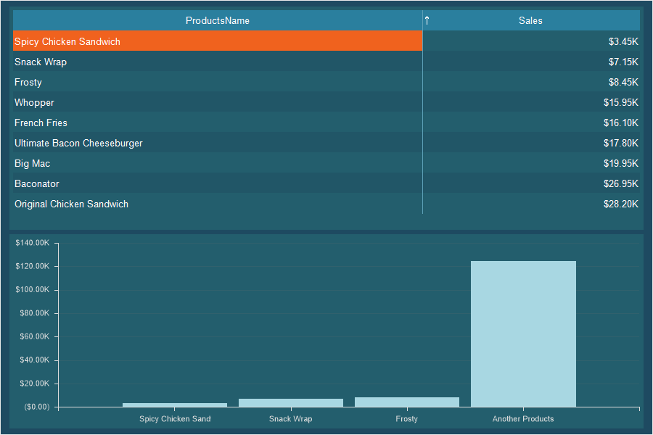
Task: Sort by the ProductsName column header
Action: 217,20
